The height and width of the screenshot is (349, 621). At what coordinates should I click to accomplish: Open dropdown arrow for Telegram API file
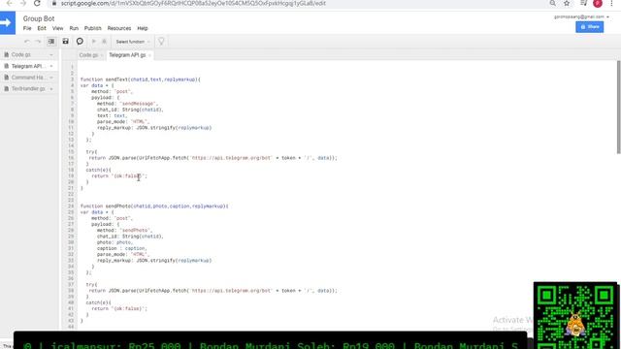[x=51, y=66]
